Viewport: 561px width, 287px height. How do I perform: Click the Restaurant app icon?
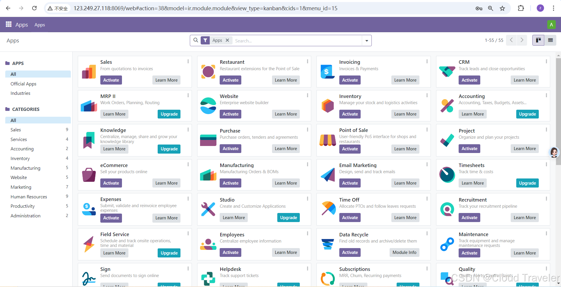pos(208,72)
